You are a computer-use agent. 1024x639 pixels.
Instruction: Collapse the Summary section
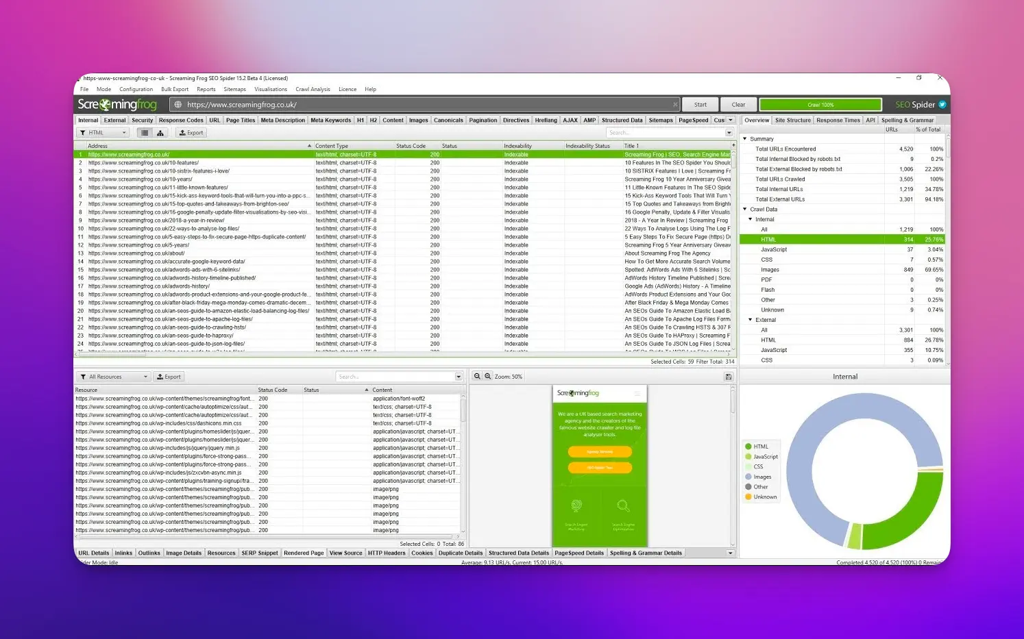(x=745, y=139)
